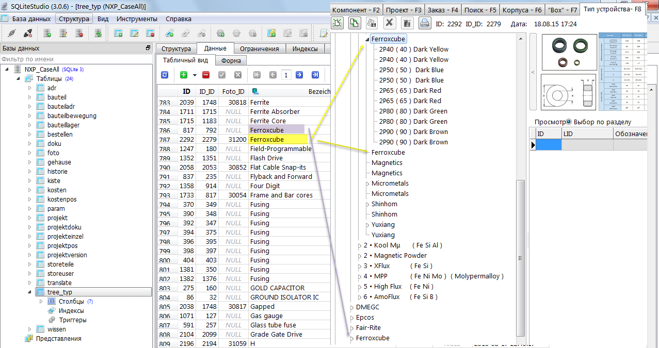The height and width of the screenshot is (348, 659).
Task: Go to next data page arrow
Action: (x=299, y=75)
